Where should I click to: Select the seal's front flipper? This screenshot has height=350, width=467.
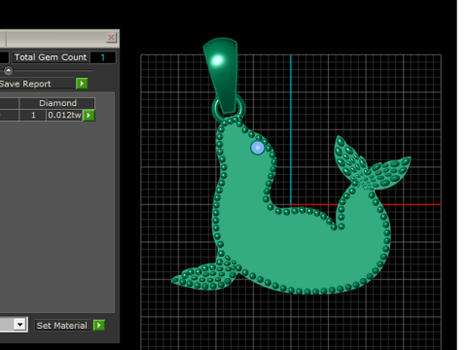pyautogui.click(x=206, y=275)
